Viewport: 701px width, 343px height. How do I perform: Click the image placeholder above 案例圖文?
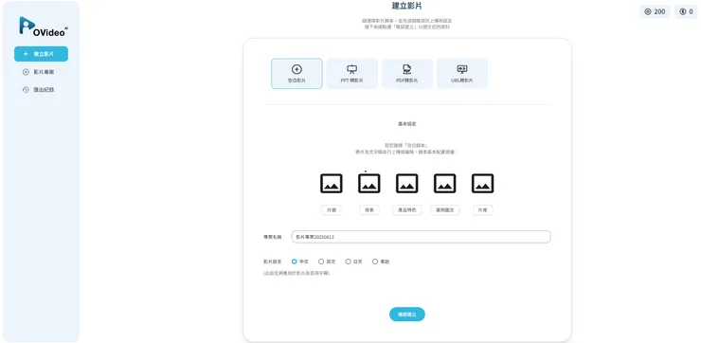[445, 184]
